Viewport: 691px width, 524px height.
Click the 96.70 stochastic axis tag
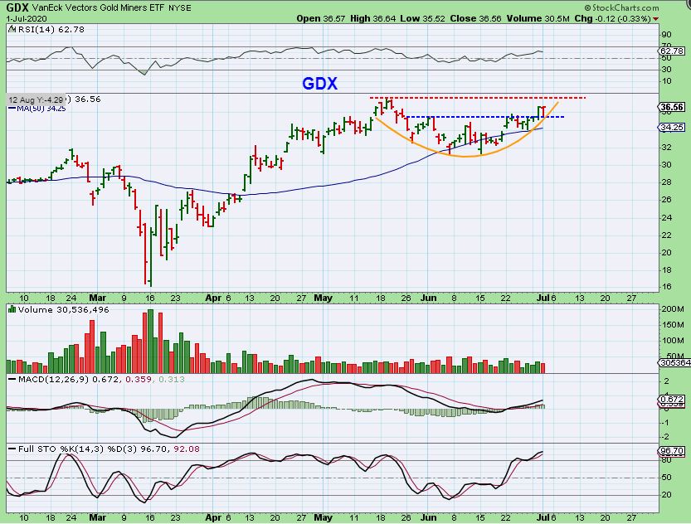click(x=672, y=451)
